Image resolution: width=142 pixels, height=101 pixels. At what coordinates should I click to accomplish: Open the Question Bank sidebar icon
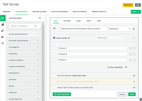point(3,18)
